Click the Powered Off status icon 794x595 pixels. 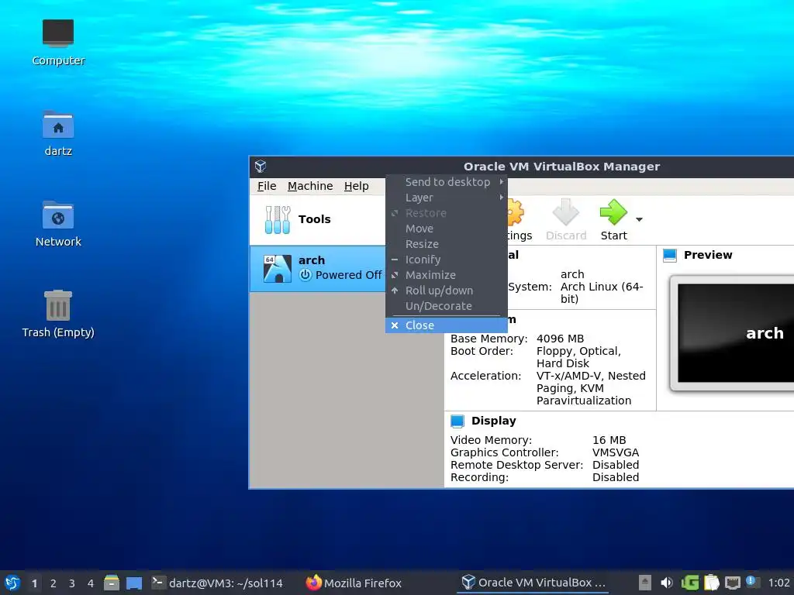(305, 275)
